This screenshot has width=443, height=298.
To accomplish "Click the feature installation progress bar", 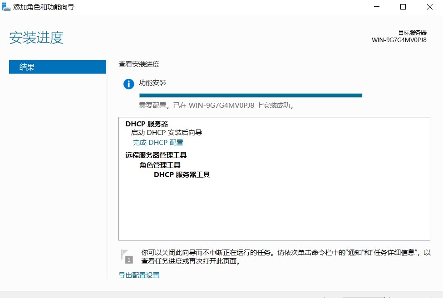I will pyautogui.click(x=251, y=95).
